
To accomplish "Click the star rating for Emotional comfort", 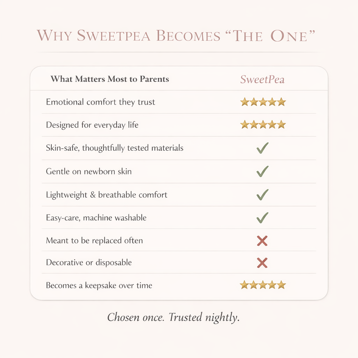I will [263, 102].
